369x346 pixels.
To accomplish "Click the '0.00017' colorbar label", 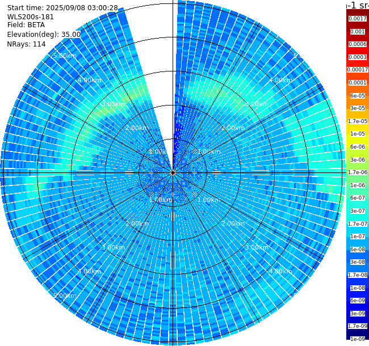I will (358, 70).
